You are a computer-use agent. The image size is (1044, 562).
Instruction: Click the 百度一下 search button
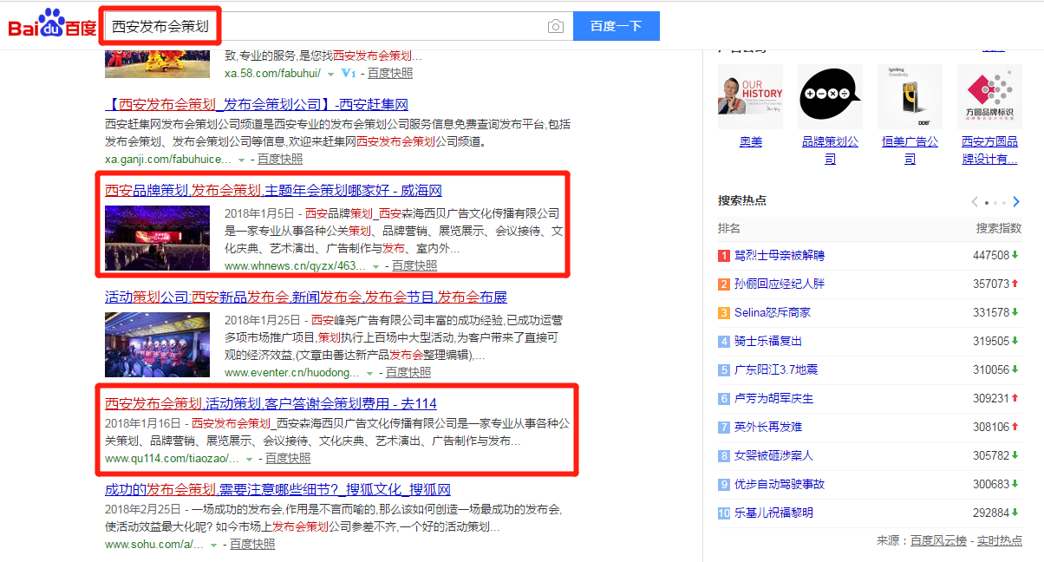click(x=617, y=26)
